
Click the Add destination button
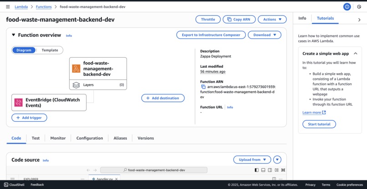click(163, 98)
